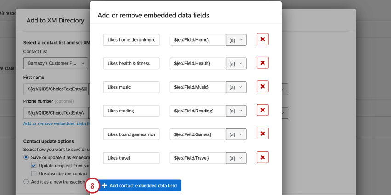Image resolution: width=391 pixels, height=195 pixels.
Task: Delete the Likes music embedded field
Action: [263, 87]
